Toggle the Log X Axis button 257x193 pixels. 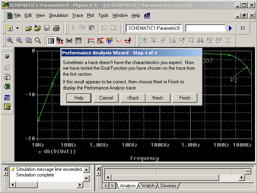[51, 41]
